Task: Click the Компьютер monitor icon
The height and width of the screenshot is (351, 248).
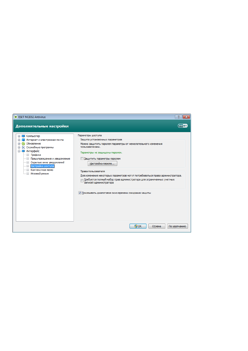Action: (x=23, y=136)
